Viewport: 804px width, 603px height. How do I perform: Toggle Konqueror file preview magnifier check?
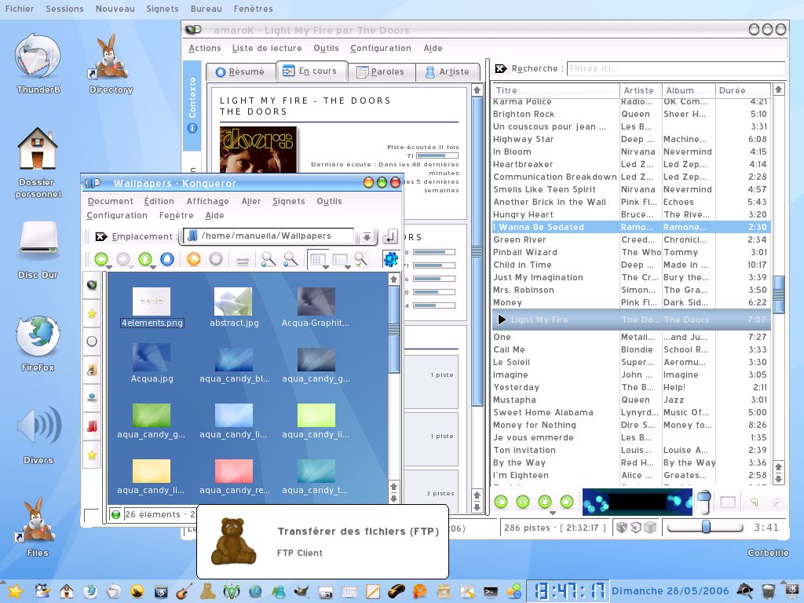(361, 259)
